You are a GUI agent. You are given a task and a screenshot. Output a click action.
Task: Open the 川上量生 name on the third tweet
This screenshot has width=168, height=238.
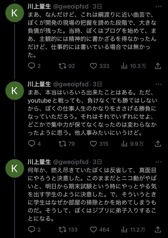[x=39, y=162]
